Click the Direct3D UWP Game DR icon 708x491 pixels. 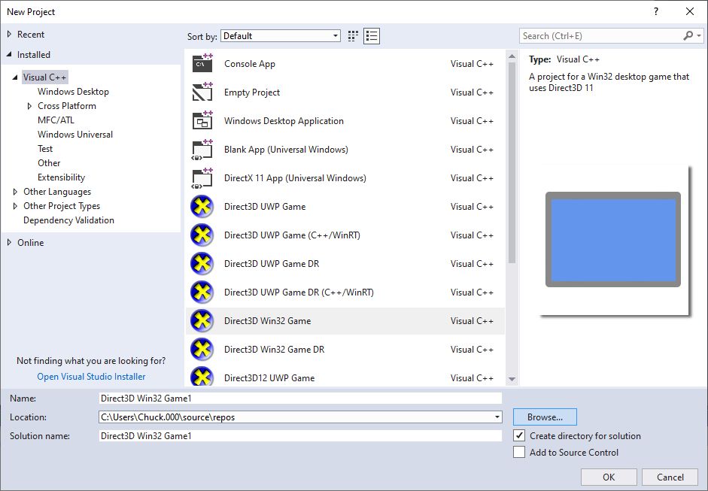202,264
